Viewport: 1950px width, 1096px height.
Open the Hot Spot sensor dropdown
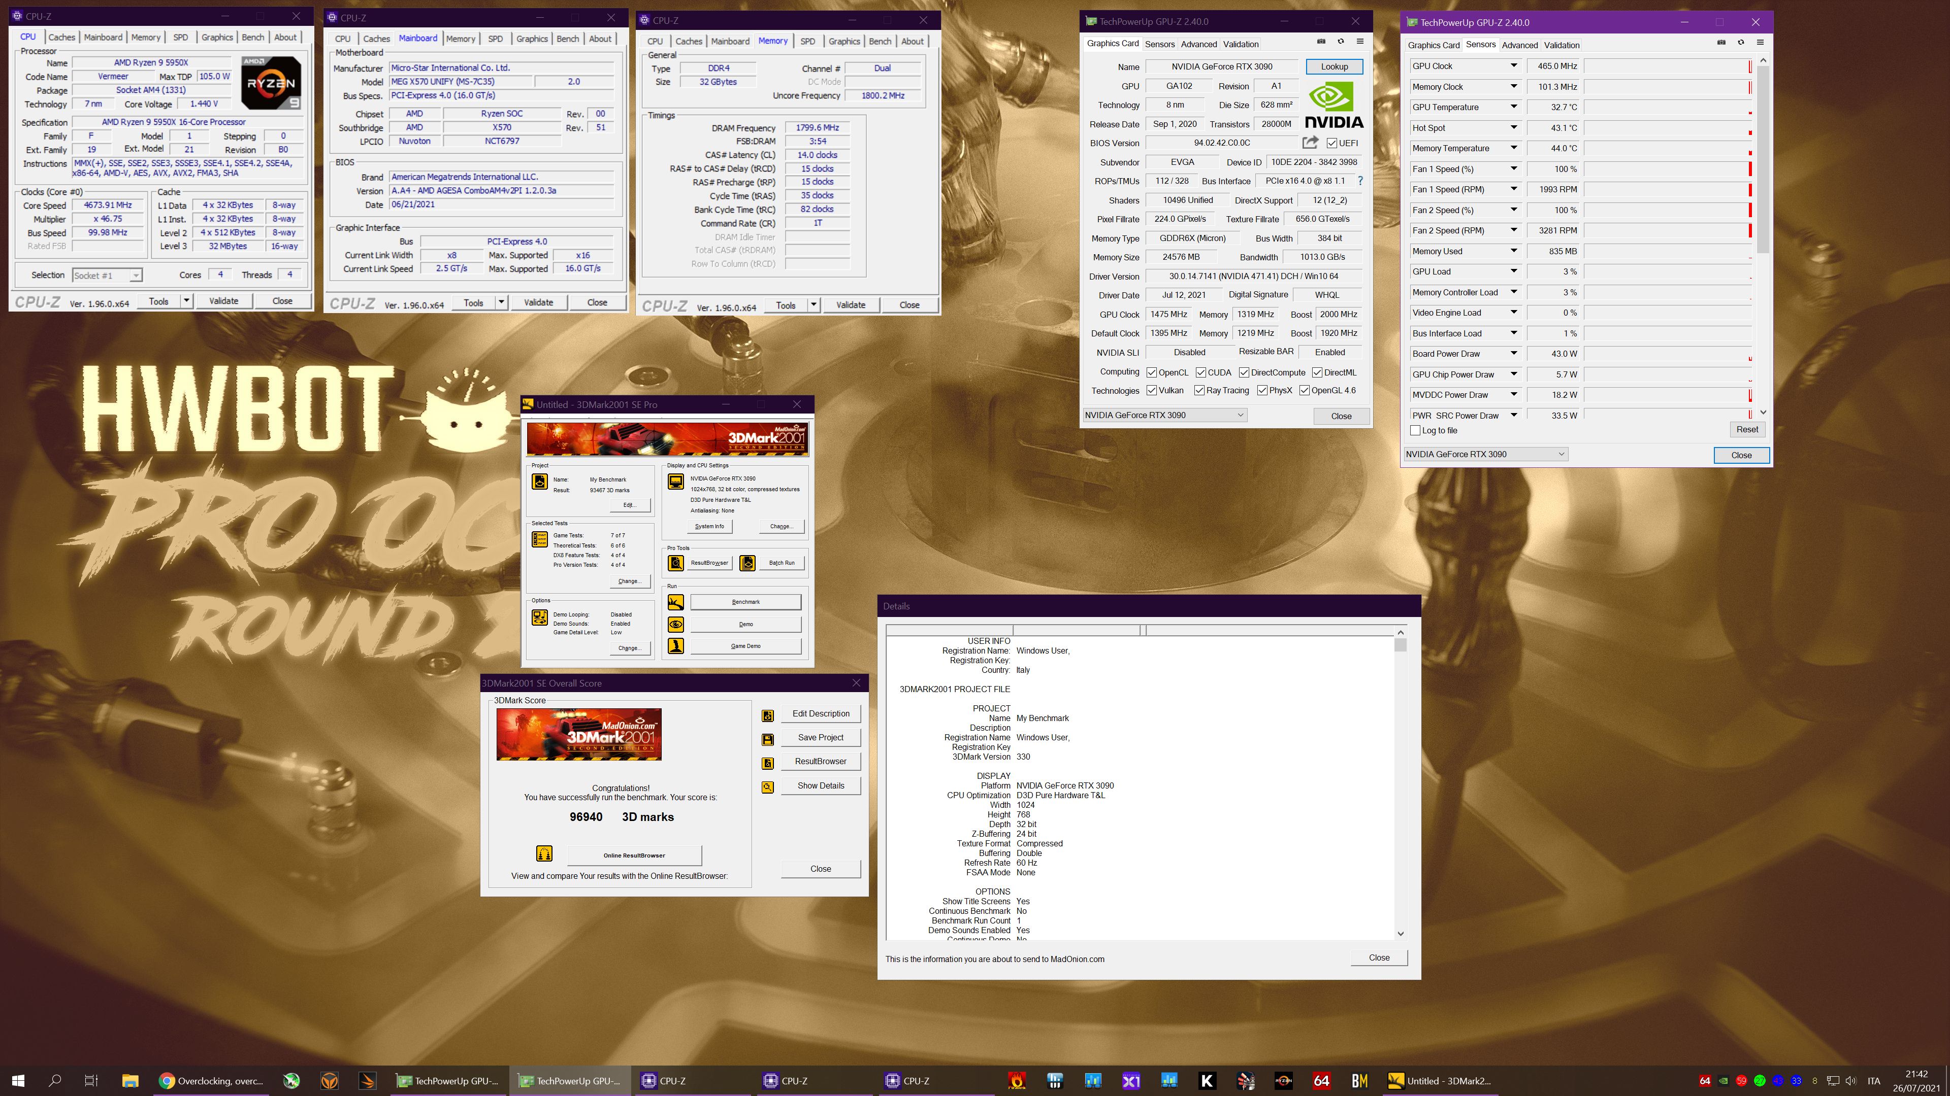(x=1513, y=127)
